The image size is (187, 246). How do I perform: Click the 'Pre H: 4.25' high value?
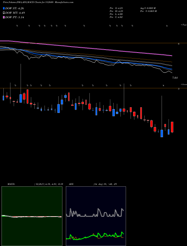coord(116,11)
